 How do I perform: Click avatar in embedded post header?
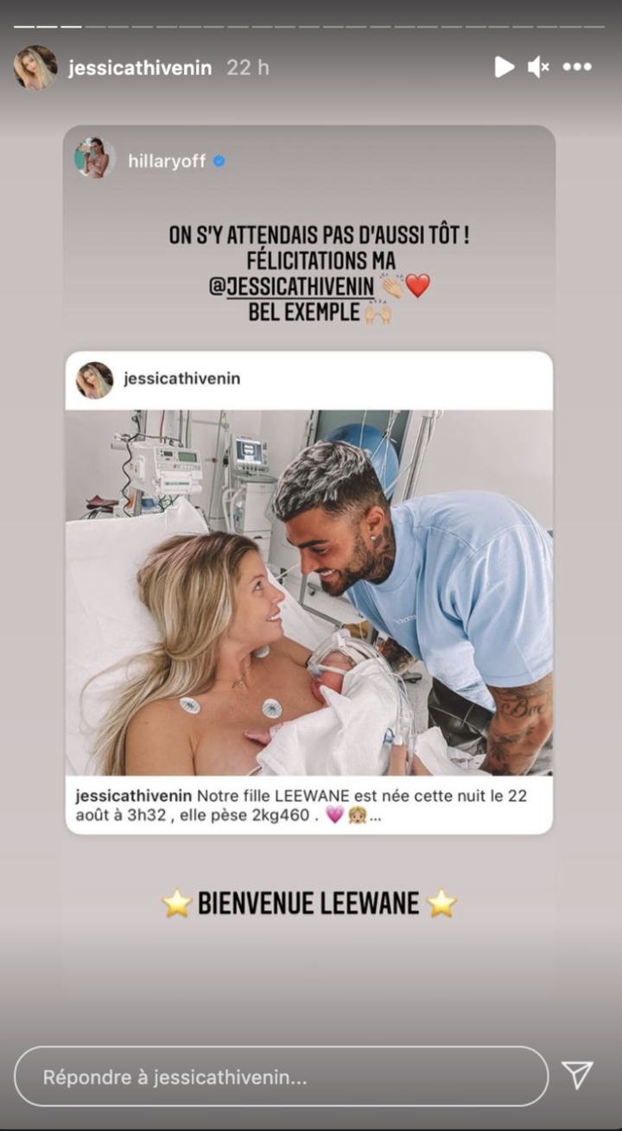95,380
